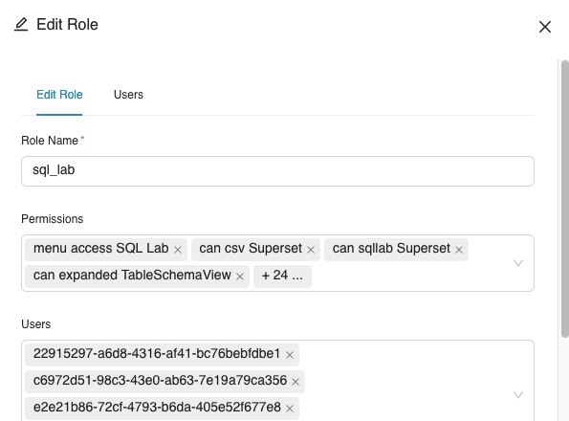The width and height of the screenshot is (569, 421).
Task: Remove the 'can sqllab Superset' permission tag
Action: coord(459,250)
